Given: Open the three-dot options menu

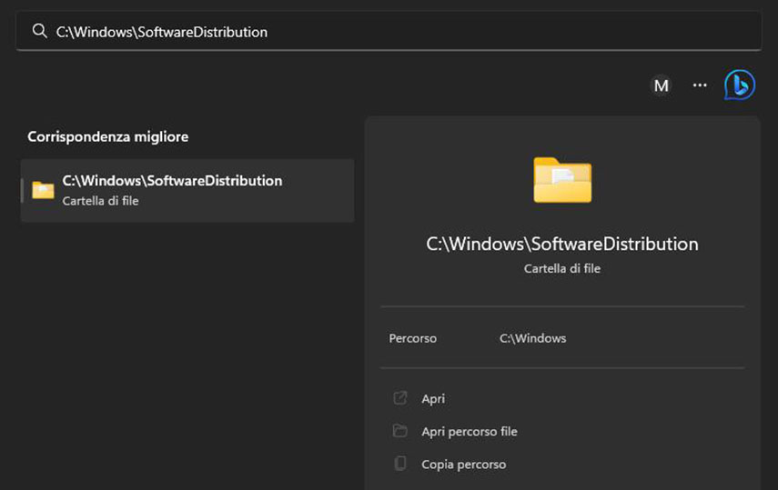Looking at the screenshot, I should pyautogui.click(x=700, y=85).
